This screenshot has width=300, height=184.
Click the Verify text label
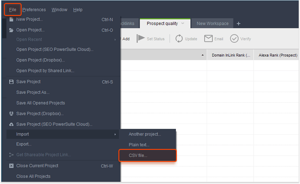coord(246,39)
